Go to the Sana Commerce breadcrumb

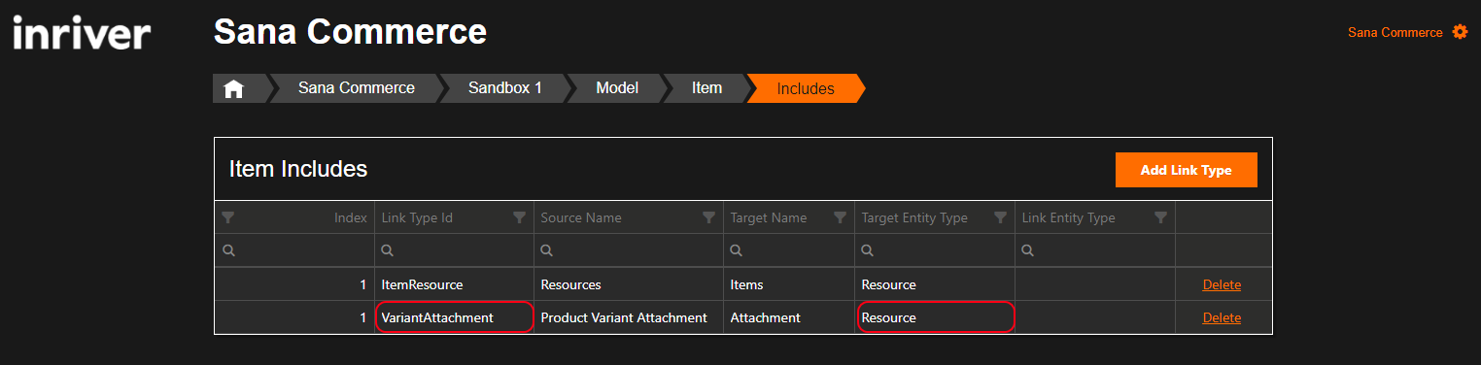(x=356, y=88)
